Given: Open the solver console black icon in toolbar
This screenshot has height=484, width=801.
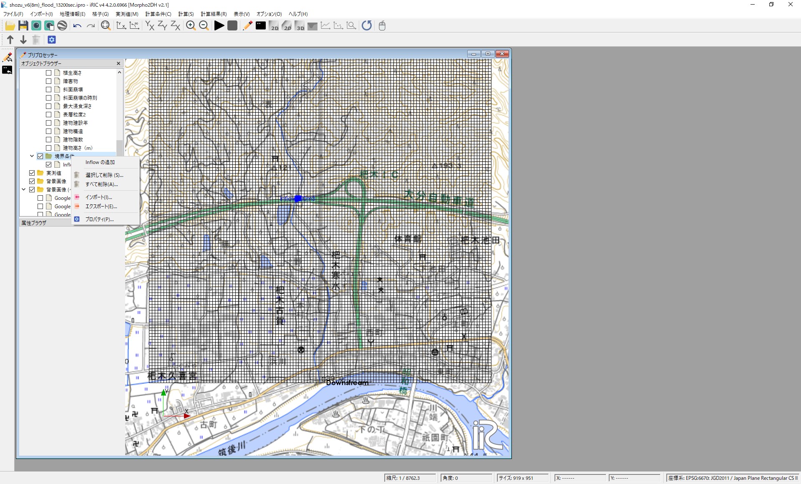Looking at the screenshot, I should pyautogui.click(x=261, y=26).
